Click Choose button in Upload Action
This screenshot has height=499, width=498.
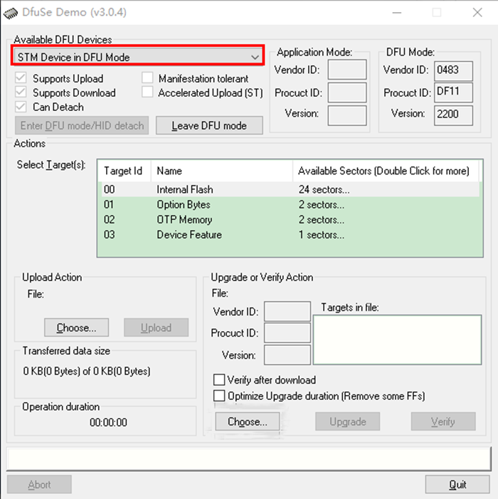(x=76, y=327)
